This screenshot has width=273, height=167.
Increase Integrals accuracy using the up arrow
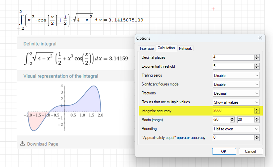(257, 110)
